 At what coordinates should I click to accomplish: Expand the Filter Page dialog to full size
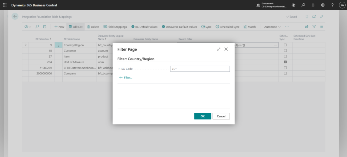[x=219, y=49]
